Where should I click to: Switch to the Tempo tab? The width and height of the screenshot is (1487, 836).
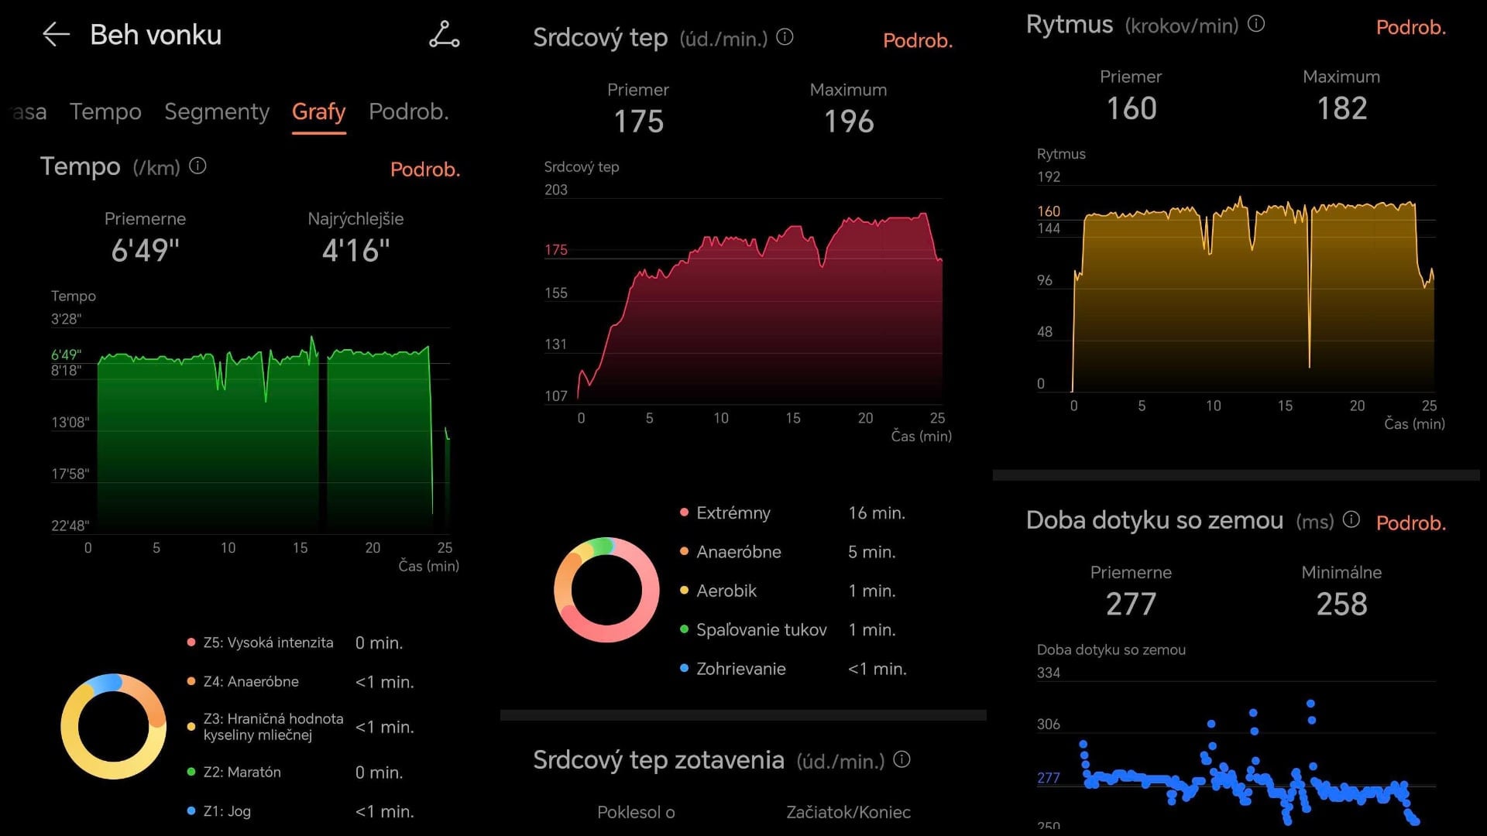(x=105, y=111)
